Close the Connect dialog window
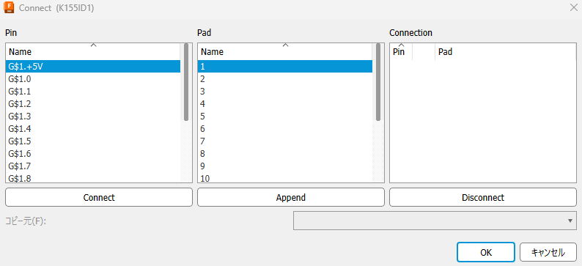The height and width of the screenshot is (266, 582). click(573, 8)
